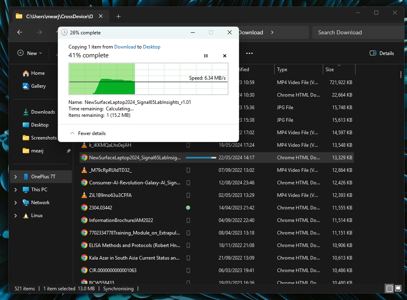407x300 pixels.
Task: Click the green checkmark icon on 2304.03442
Action: pyautogui.click(x=188, y=208)
